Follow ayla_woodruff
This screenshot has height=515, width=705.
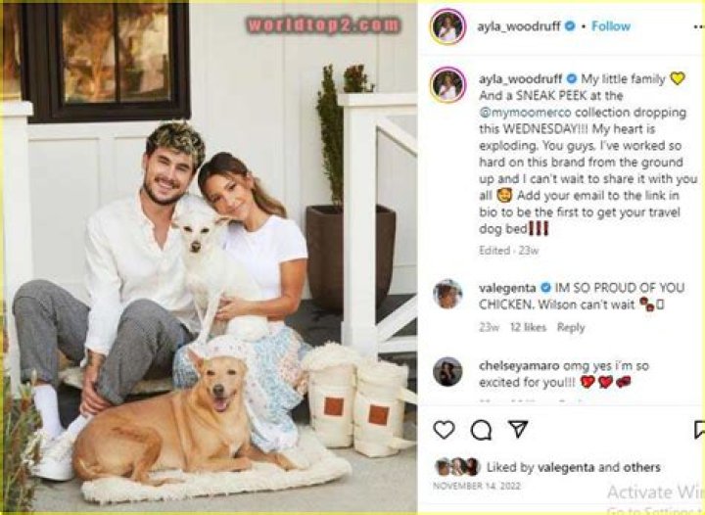pos(611,26)
